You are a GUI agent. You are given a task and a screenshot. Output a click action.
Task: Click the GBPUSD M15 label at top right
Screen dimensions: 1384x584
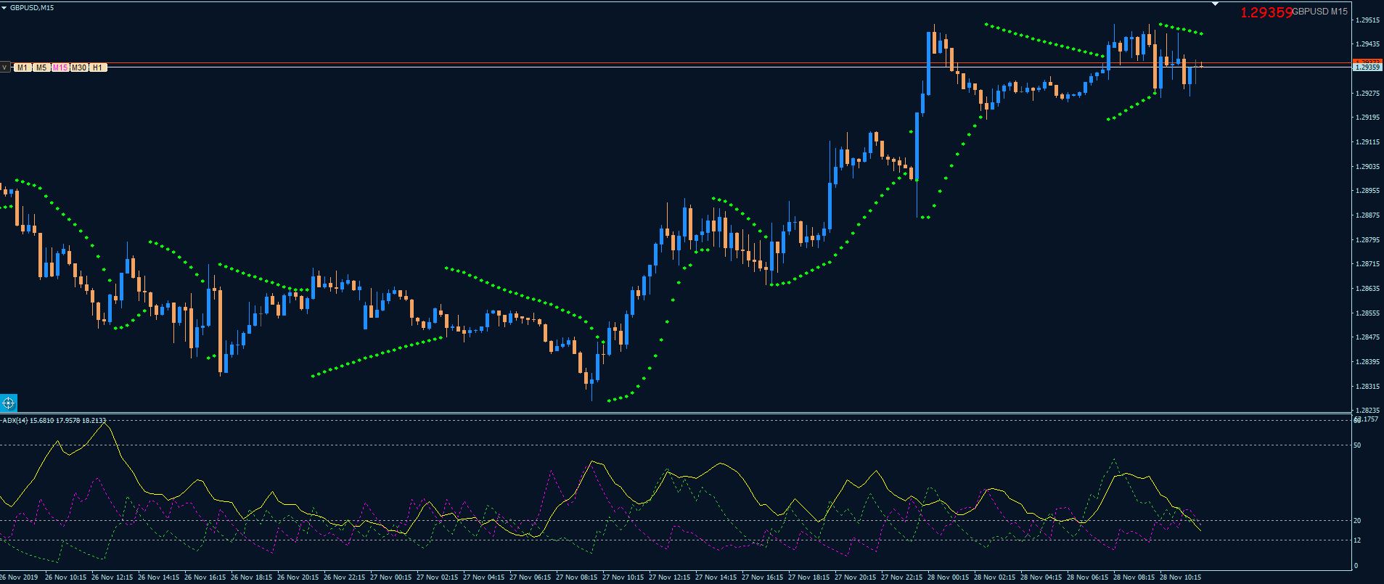pos(1320,12)
